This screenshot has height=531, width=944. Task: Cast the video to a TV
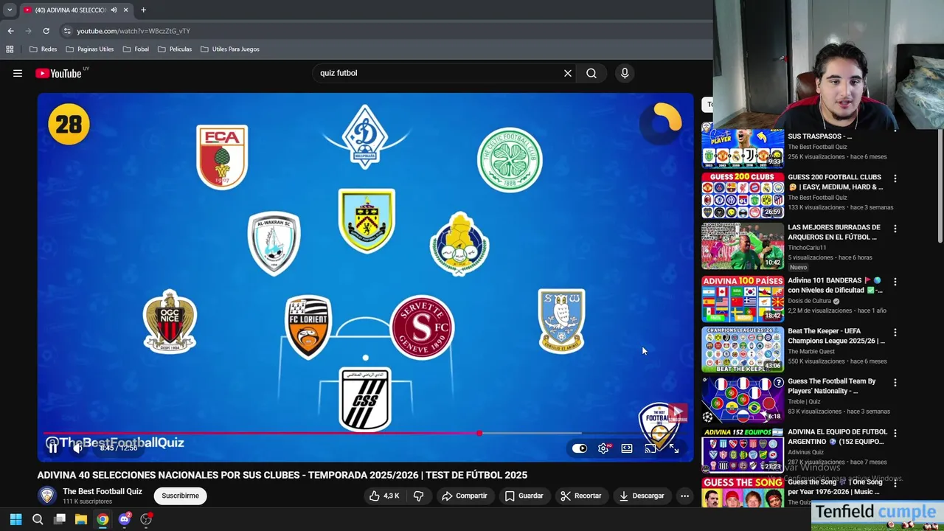point(650,448)
